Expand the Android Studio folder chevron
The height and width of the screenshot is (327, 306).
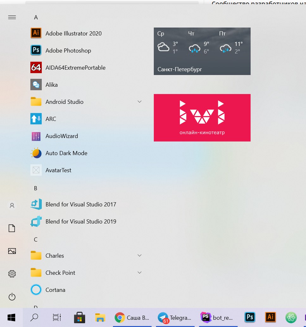(140, 102)
